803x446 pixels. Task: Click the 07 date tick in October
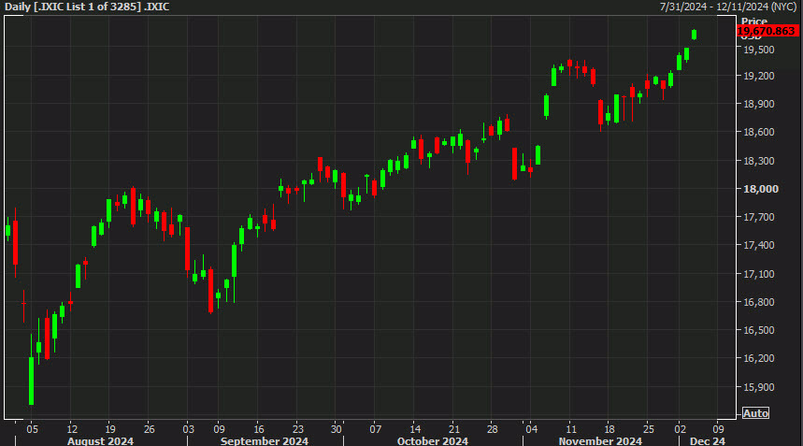pyautogui.click(x=376, y=429)
